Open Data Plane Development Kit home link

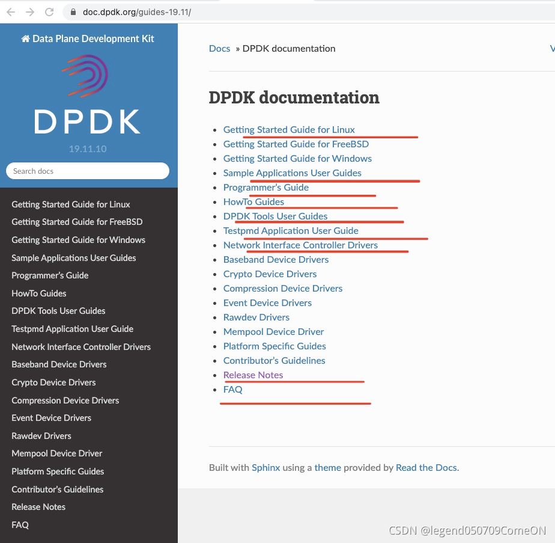click(x=88, y=38)
